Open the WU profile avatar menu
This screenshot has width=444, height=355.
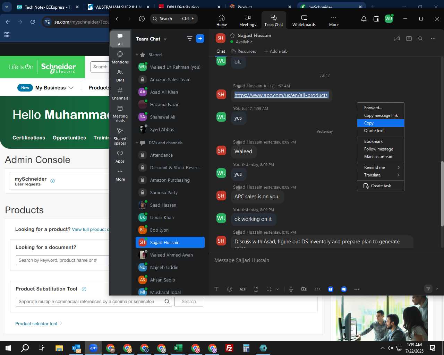click(x=389, y=19)
